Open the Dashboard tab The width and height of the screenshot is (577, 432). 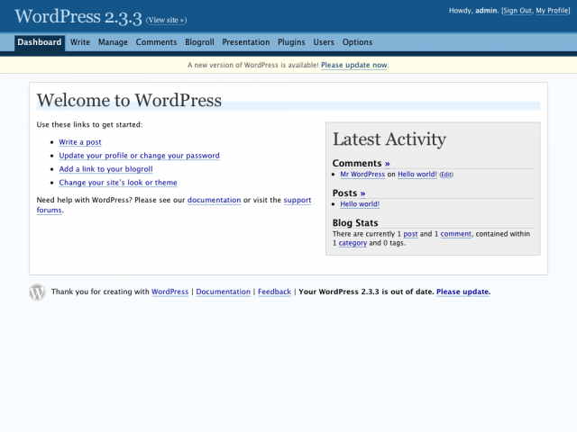[x=40, y=42]
